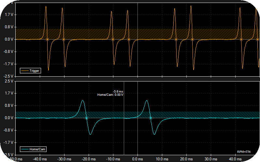Screen dimensions: 260x162
Task: Select Trigger zero-crossing marker just before 0 ms
Action: point(129,40)
